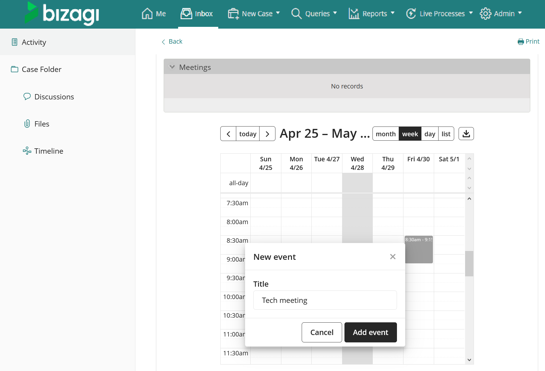The image size is (545, 371).
Task: Click the Print icon link
Action: (528, 42)
